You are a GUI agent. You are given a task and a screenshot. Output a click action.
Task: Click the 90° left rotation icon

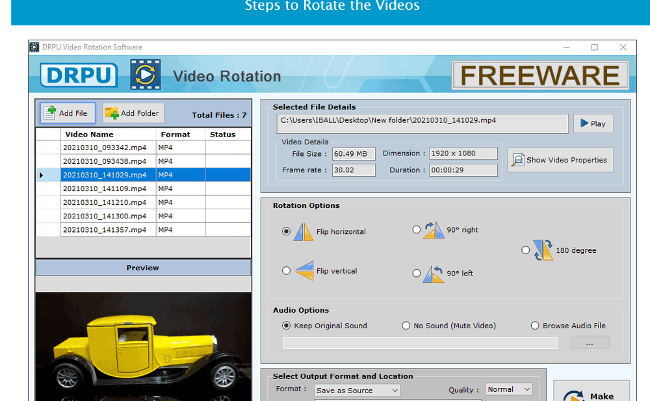(433, 274)
